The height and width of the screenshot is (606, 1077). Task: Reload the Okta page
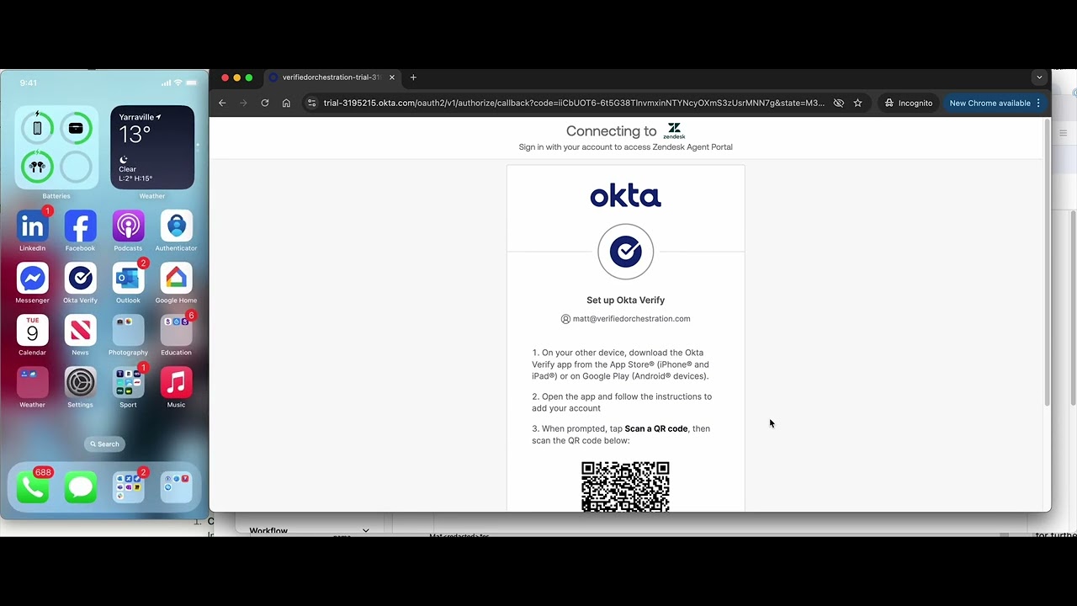tap(264, 103)
